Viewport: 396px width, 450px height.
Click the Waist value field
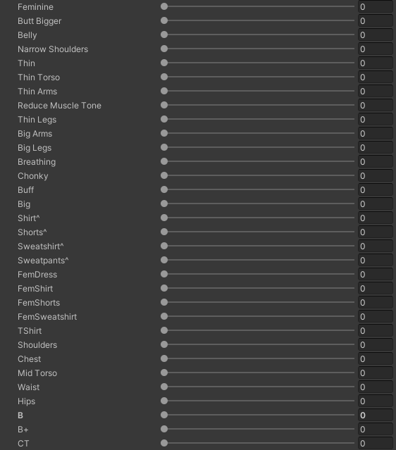click(375, 387)
